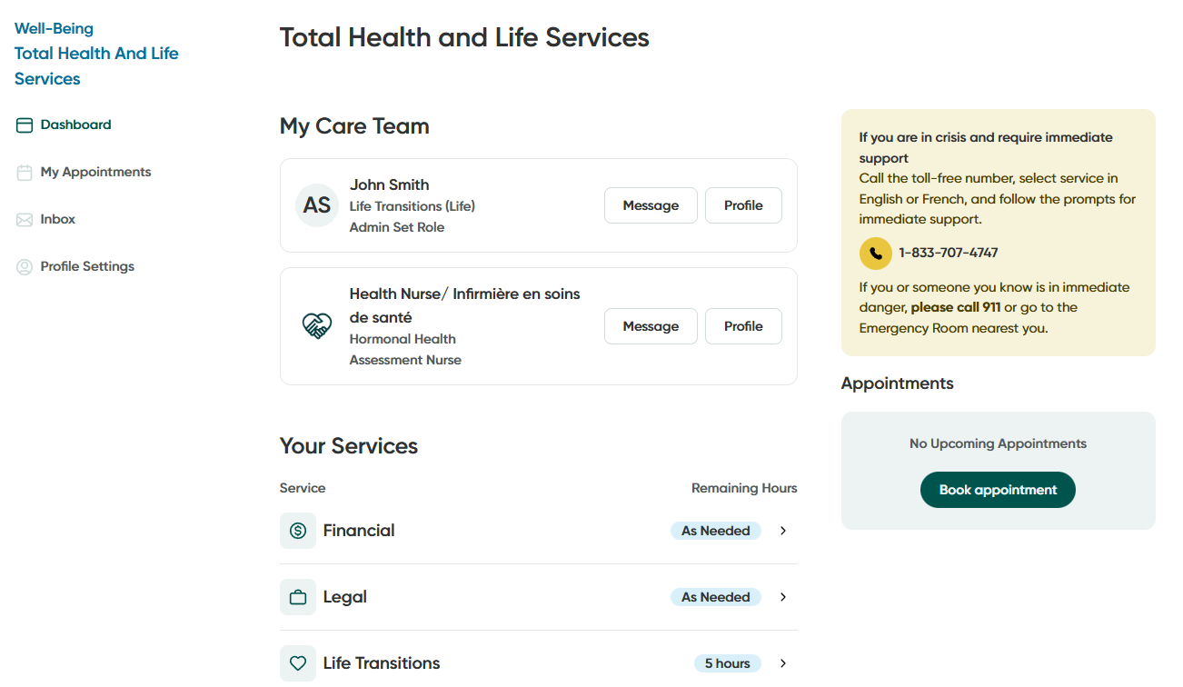Image resolution: width=1183 pixels, height=687 pixels.
Task: Click the Total Health And Life Services link
Action: (95, 65)
